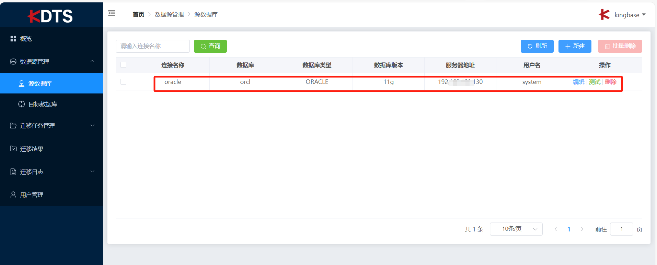Viewport: 657px width, 265px height.
Task: Click 数据源管理 breadcrumb
Action: click(169, 14)
